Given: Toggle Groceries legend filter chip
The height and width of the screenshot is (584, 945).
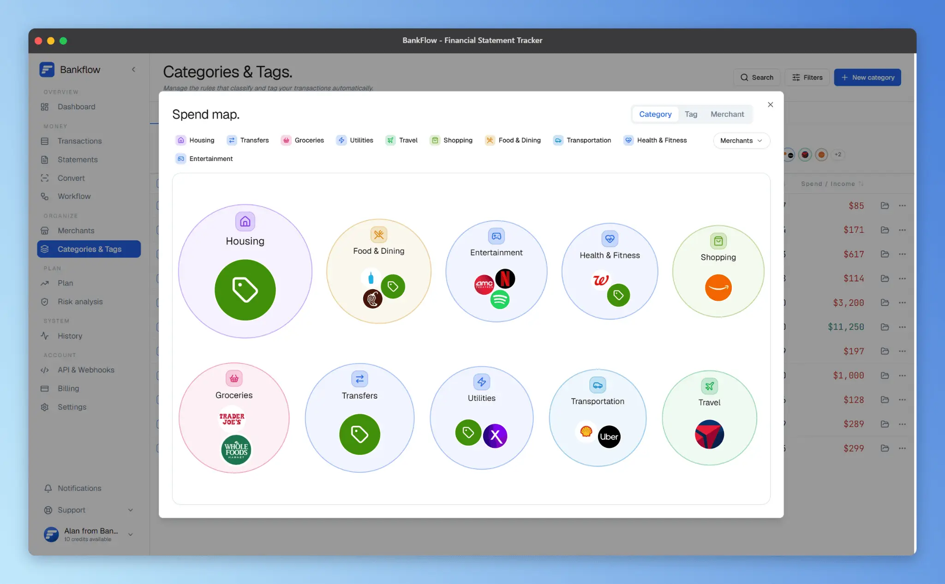Looking at the screenshot, I should coord(303,140).
